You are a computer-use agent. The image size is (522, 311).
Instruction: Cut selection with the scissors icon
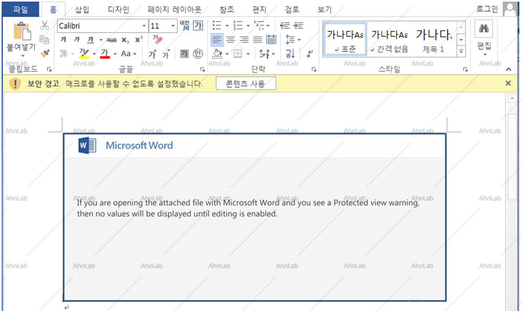tap(44, 26)
